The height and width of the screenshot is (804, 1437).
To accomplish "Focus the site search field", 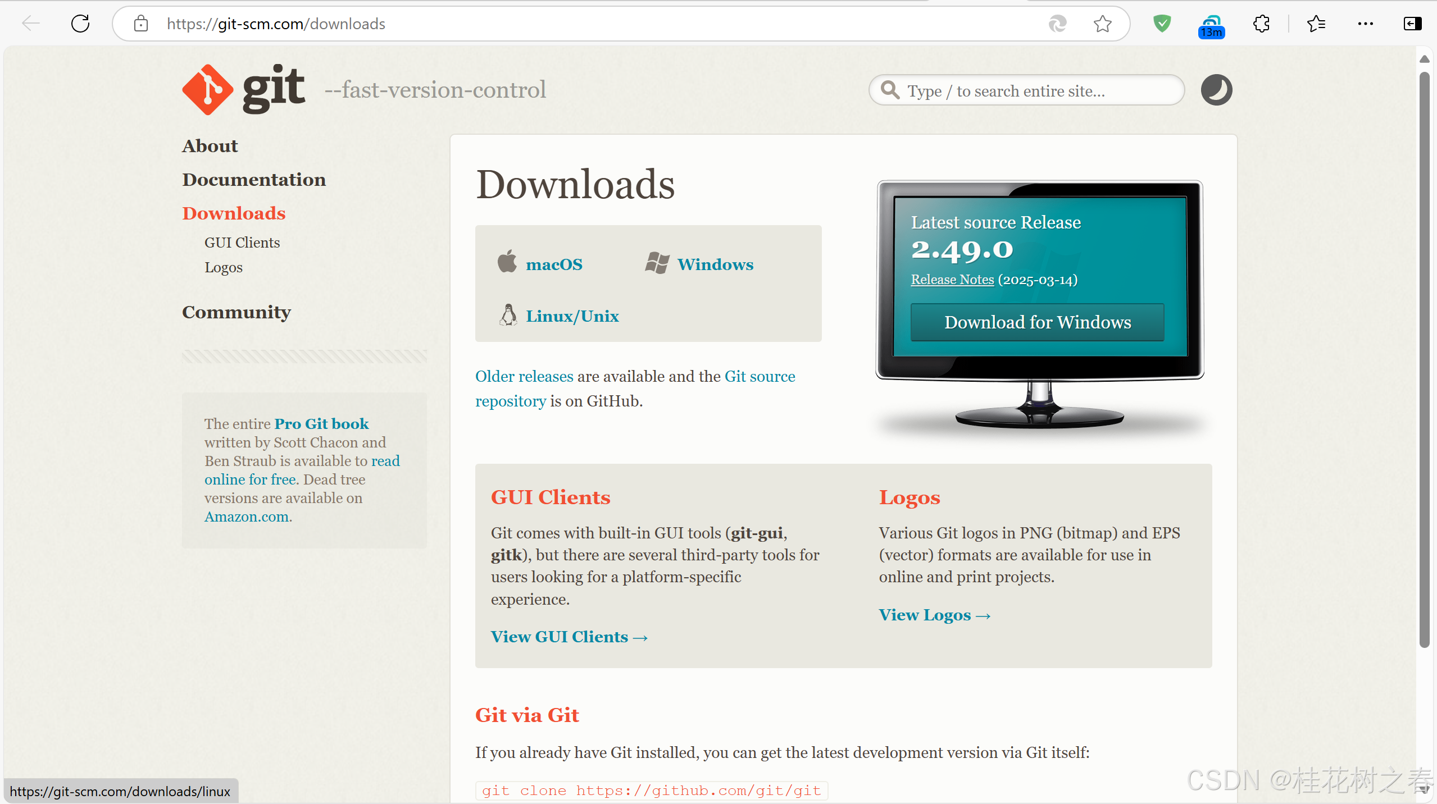I will pyautogui.click(x=1026, y=90).
